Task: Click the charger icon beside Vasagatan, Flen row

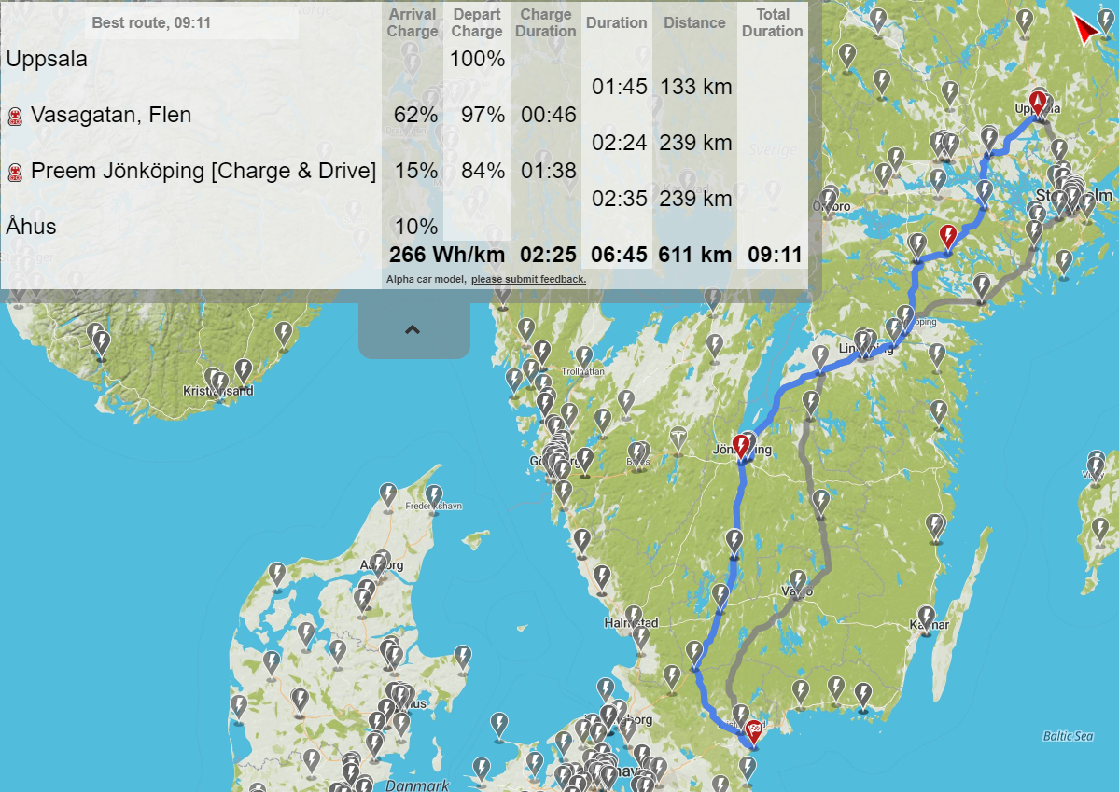Action: coord(15,117)
